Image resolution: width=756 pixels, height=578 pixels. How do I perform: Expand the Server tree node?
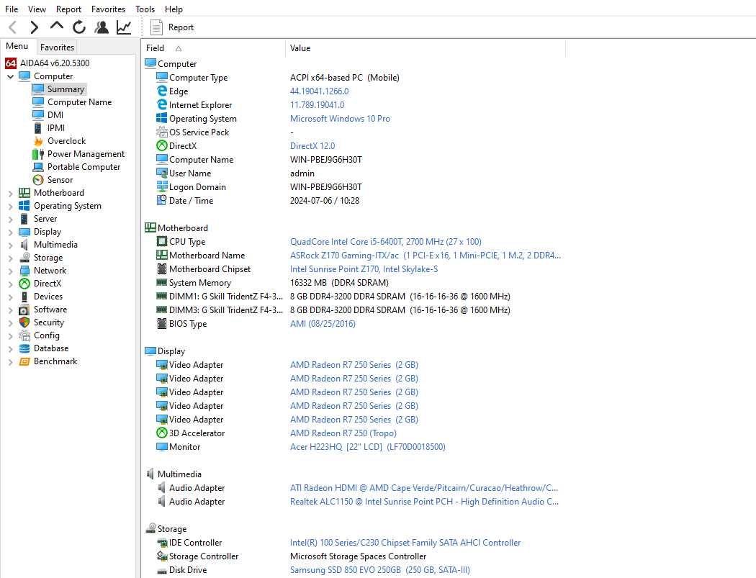point(10,219)
